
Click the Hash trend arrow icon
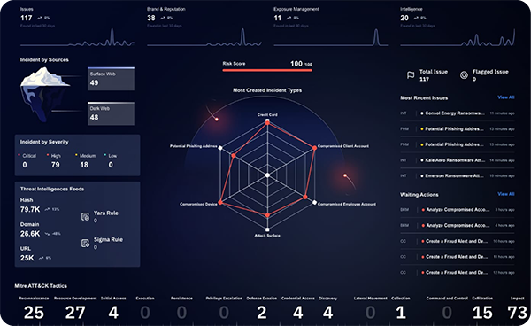click(47, 209)
